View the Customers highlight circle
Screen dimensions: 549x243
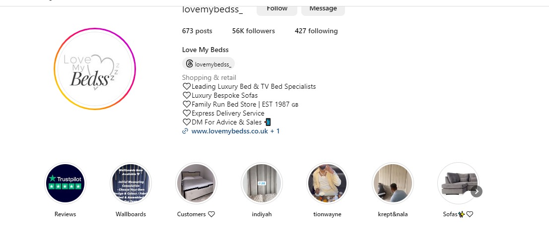tap(196, 183)
